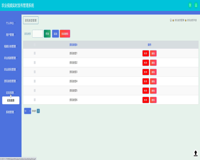
Task: Click the 删除 button for 资讯类型3
Action: coord(153,72)
